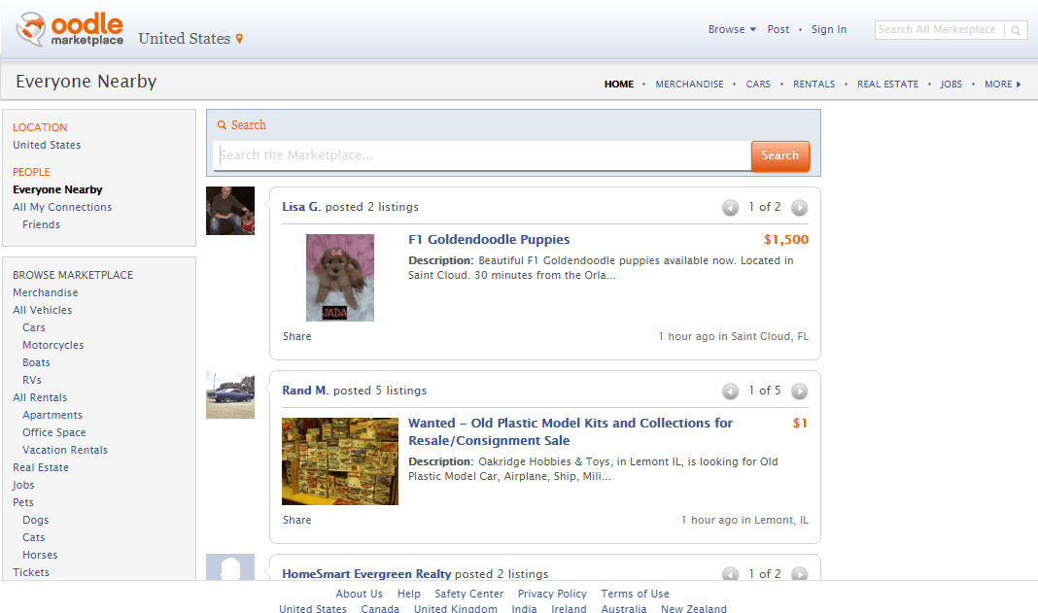The width and height of the screenshot is (1038, 613).
Task: Select Friends in sidebar
Action: pyautogui.click(x=41, y=224)
